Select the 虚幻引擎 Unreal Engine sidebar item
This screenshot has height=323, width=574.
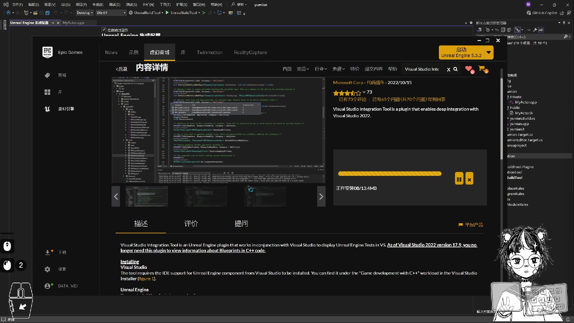(59, 109)
